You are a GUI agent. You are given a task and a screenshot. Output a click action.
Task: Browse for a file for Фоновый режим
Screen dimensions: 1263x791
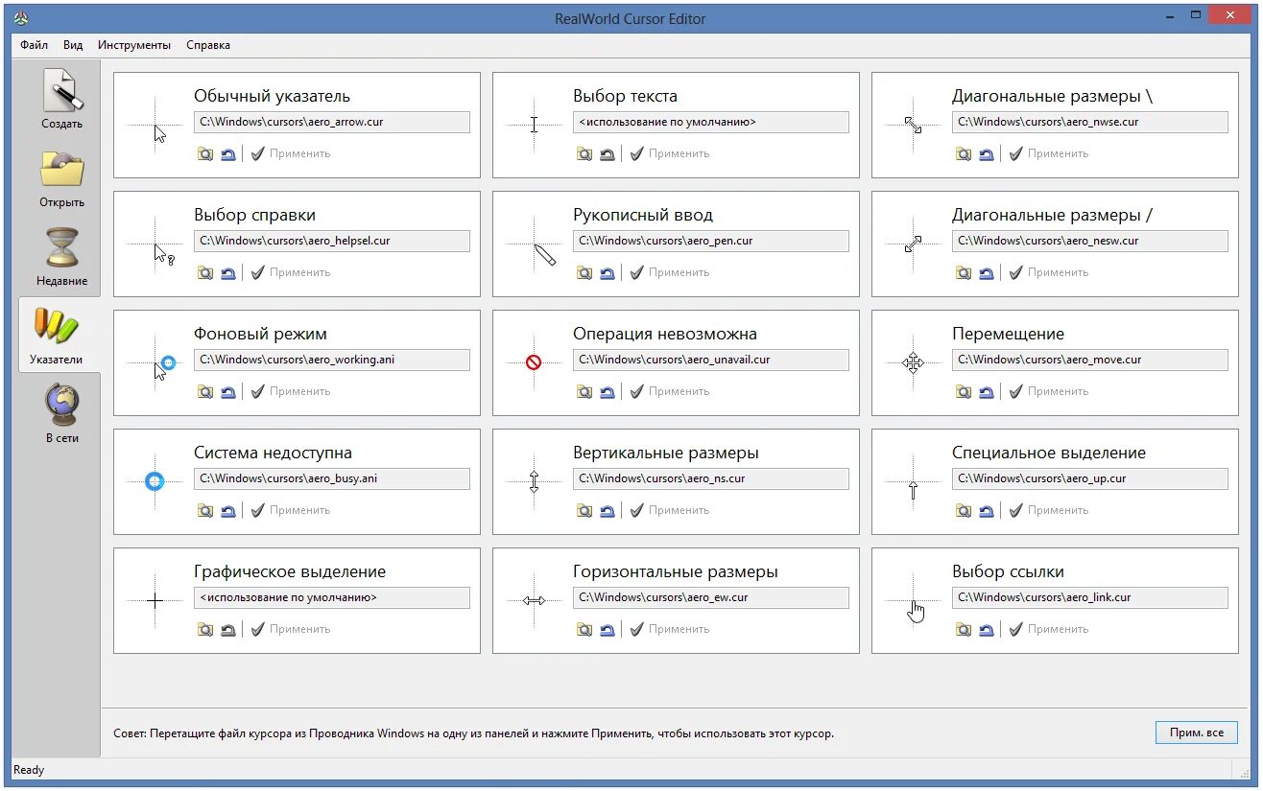tap(205, 391)
